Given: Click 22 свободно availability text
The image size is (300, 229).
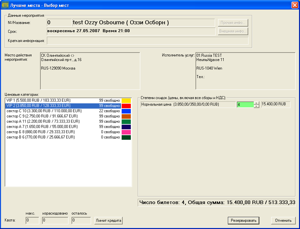Looking at the screenshot, I should coord(110,111).
